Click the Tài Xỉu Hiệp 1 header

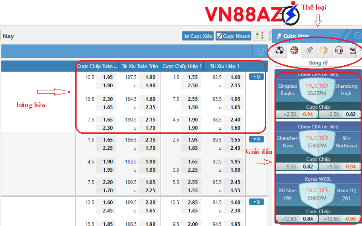225,66
